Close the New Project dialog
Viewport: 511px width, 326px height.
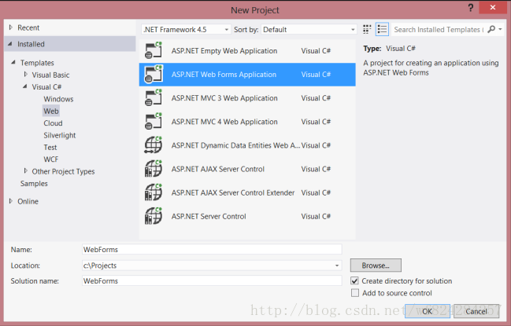click(x=492, y=7)
